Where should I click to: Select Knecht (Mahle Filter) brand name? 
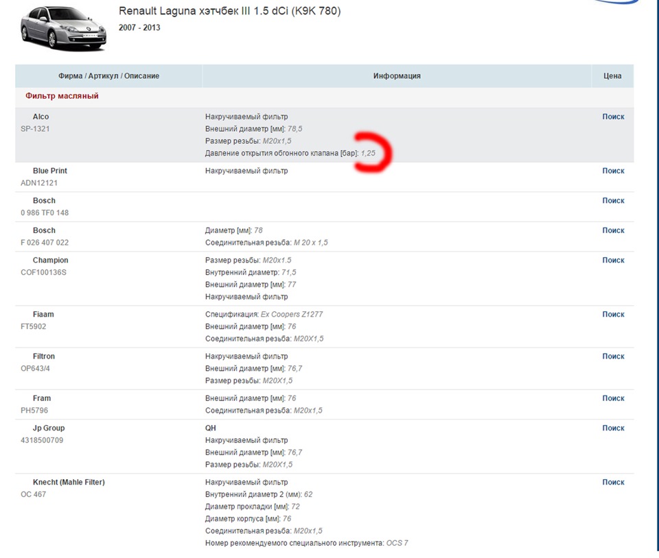point(69,482)
